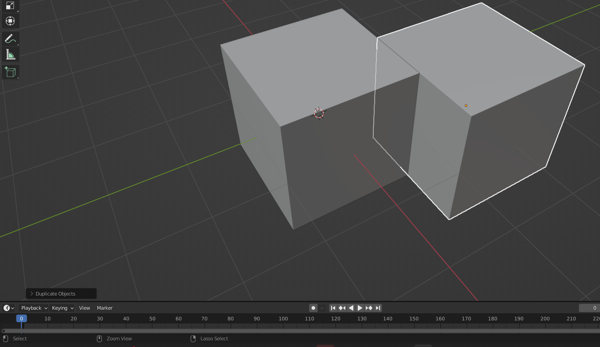Open the timeline editor type menu
600x347 pixels.
(x=9, y=308)
